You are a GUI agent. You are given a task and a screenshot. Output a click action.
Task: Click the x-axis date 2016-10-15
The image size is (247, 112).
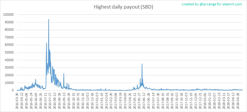pos(74,101)
